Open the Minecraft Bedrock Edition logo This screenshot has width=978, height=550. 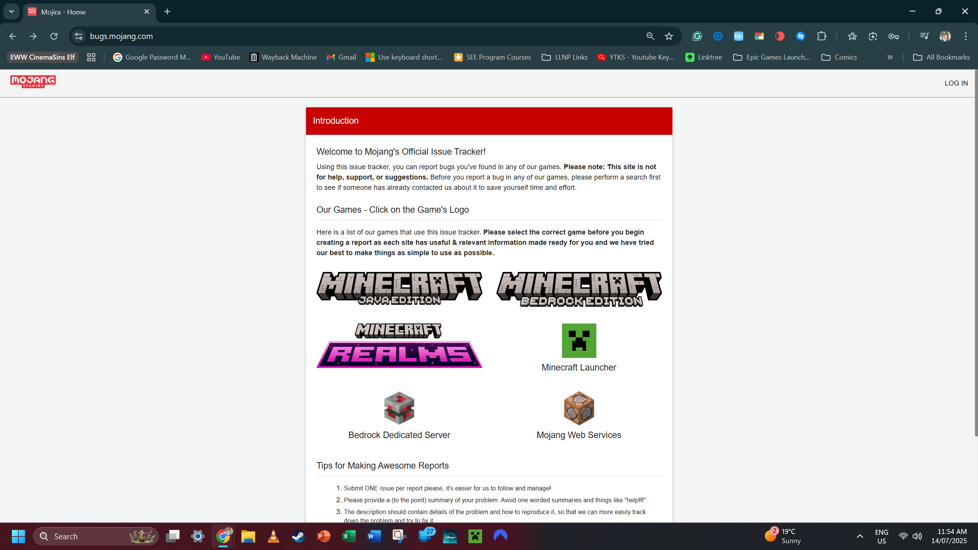[x=579, y=289]
